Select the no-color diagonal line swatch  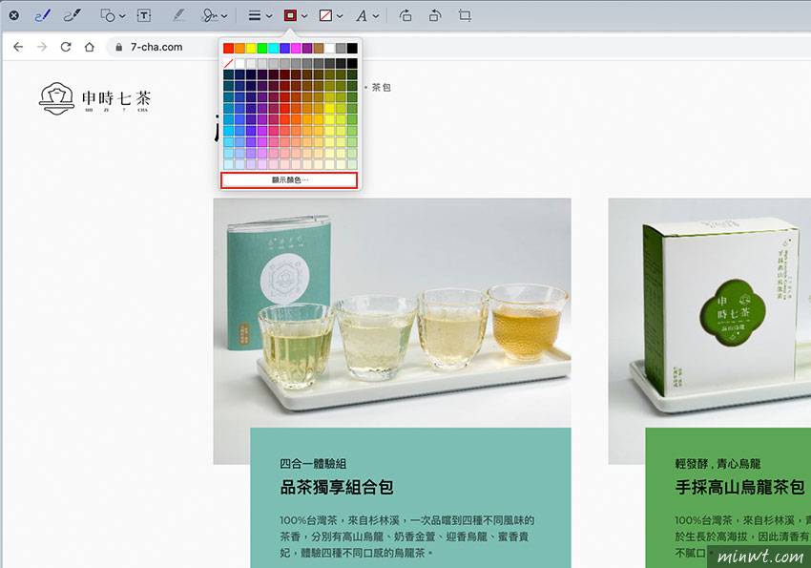pos(230,63)
